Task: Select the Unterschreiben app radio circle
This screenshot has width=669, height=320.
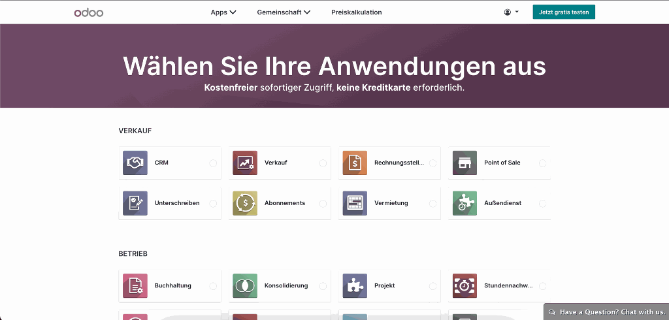Action: click(213, 204)
